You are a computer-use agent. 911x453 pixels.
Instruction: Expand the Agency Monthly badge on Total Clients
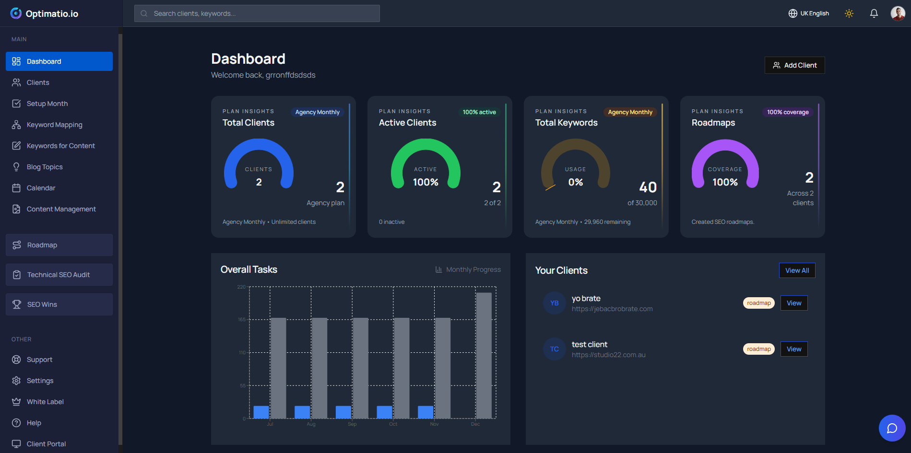317,112
